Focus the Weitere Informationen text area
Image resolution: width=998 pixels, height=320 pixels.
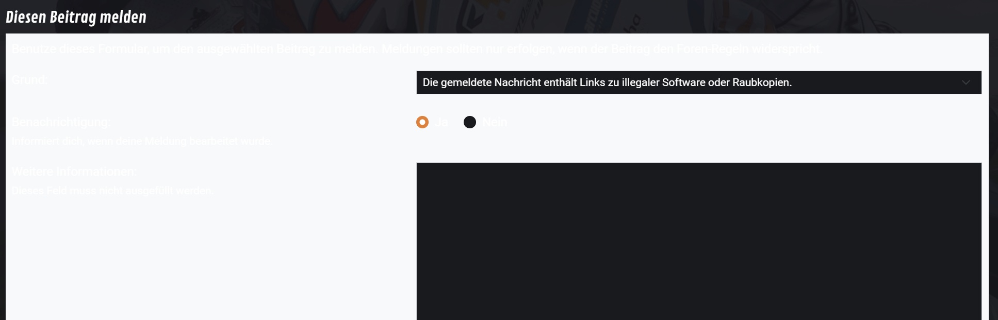coord(699,241)
